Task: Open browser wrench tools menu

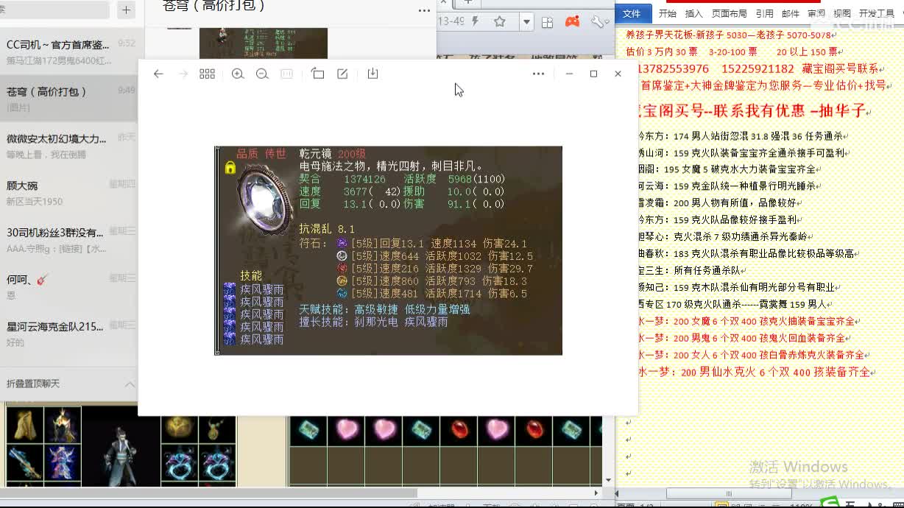Action: pos(598,22)
